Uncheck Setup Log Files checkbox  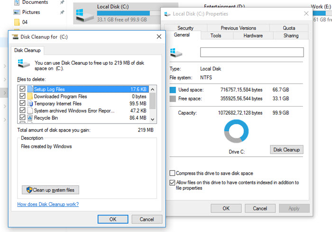point(22,89)
